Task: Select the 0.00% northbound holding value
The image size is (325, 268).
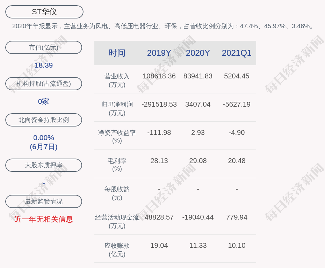Action: coord(44,138)
